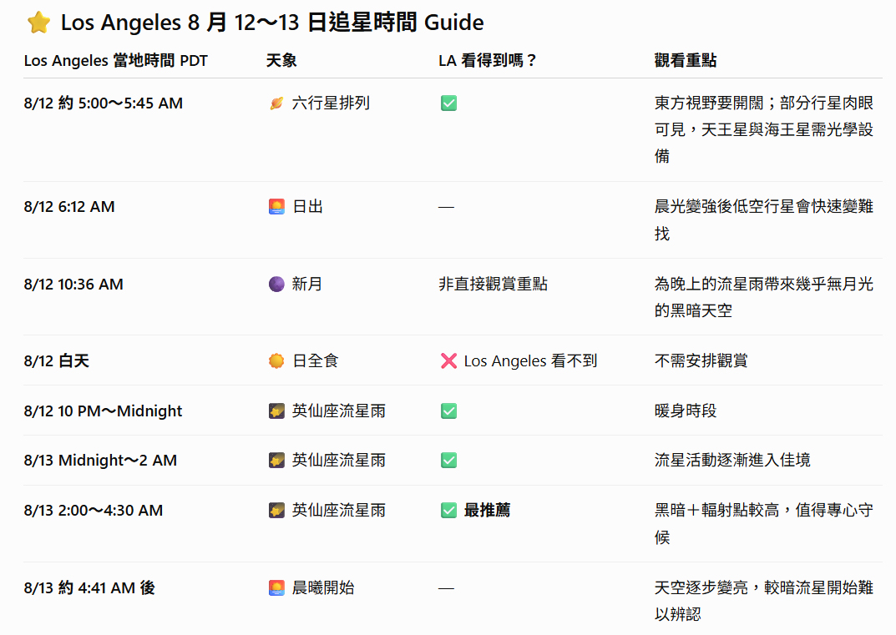This screenshot has height=635, width=896.
Task: Click the green checkmark in the 暖身時段 row
Action: 448,411
